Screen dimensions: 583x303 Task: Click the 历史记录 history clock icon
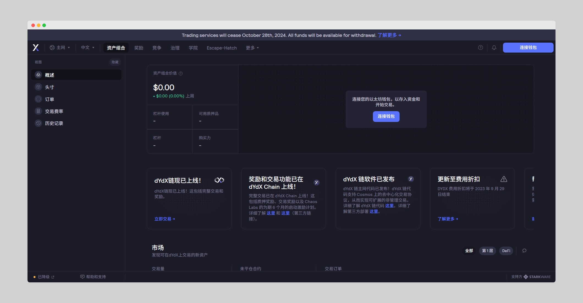pyautogui.click(x=38, y=123)
